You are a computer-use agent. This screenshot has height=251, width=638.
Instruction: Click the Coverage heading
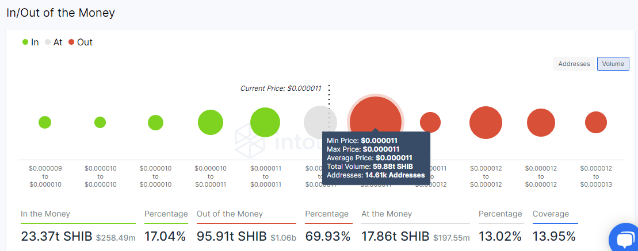click(551, 214)
